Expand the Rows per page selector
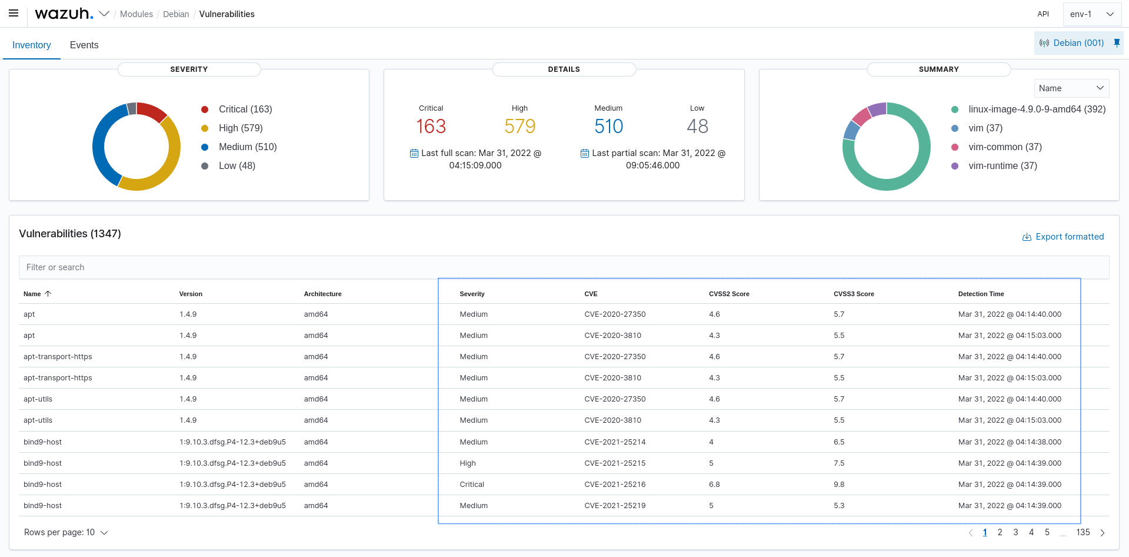1129x557 pixels. 66,532
